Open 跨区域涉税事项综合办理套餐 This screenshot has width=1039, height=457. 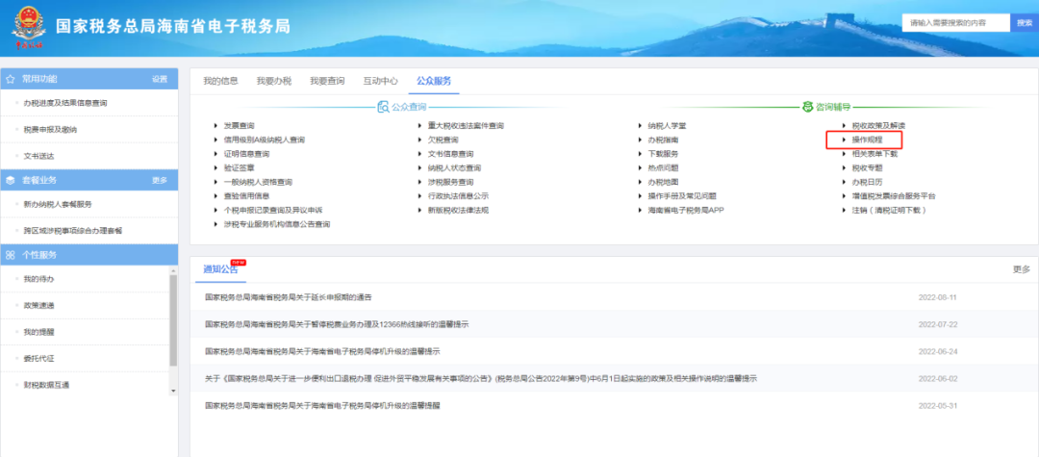73,231
